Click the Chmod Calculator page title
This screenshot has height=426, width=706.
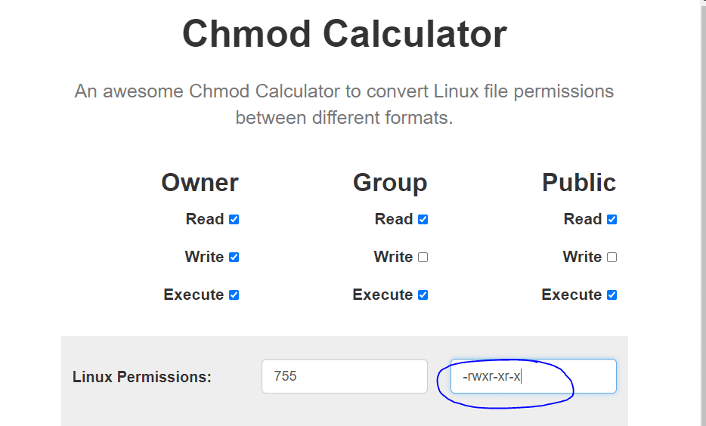(x=345, y=34)
